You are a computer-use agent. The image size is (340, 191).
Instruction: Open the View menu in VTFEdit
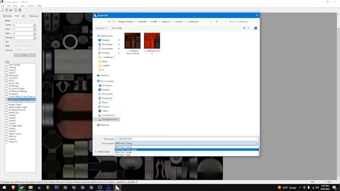coord(15,6)
